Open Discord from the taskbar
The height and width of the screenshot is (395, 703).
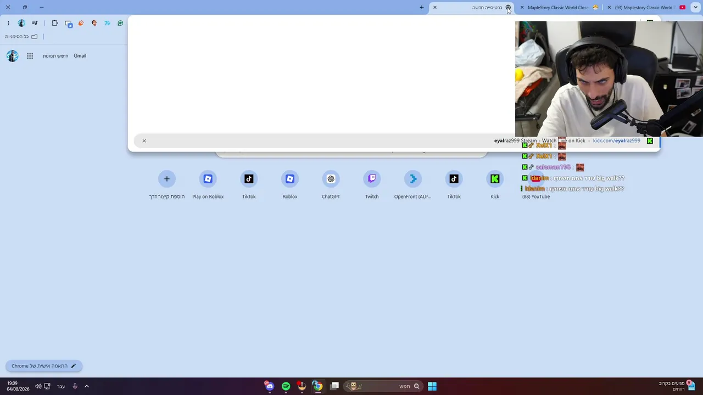[x=270, y=386]
